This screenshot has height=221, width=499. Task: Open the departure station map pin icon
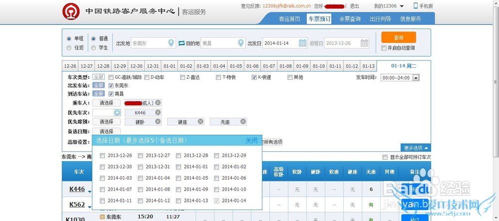(171, 42)
